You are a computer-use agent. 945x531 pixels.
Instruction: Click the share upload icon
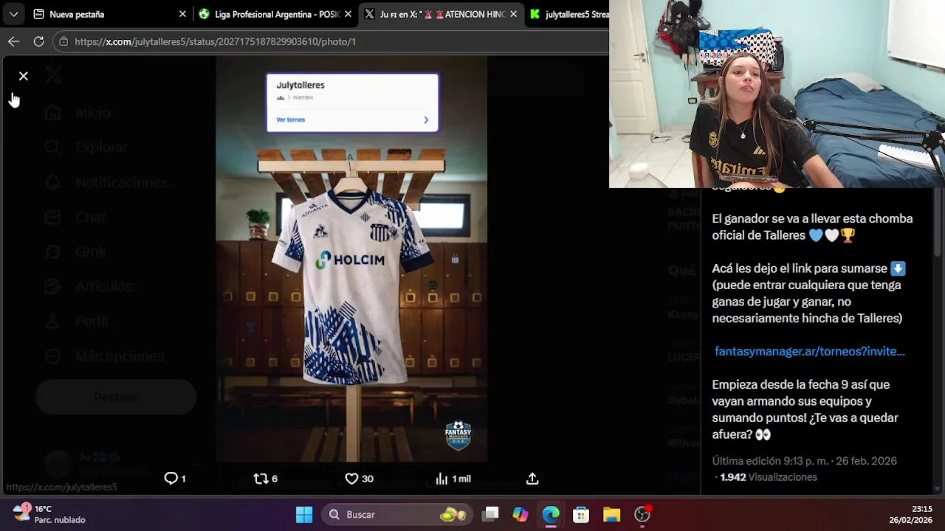(532, 479)
